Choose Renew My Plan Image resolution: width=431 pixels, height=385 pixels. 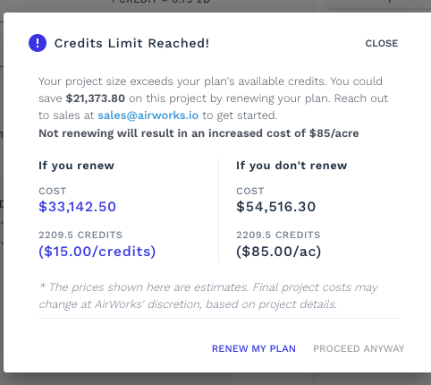[254, 348]
